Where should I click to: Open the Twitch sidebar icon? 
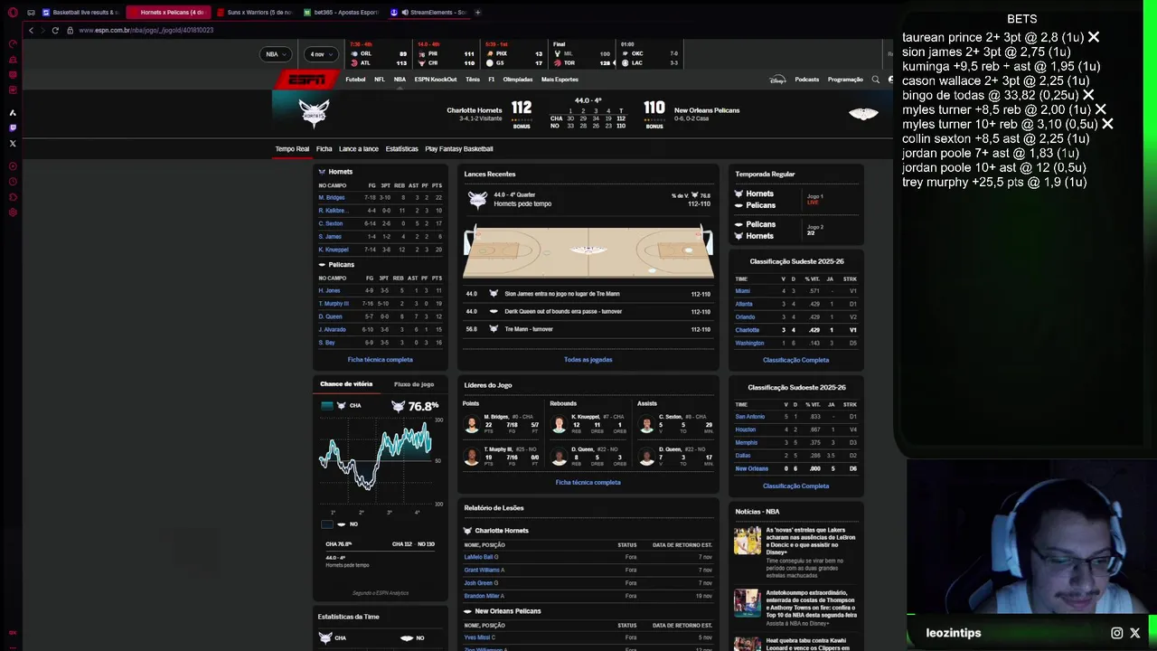(x=13, y=127)
